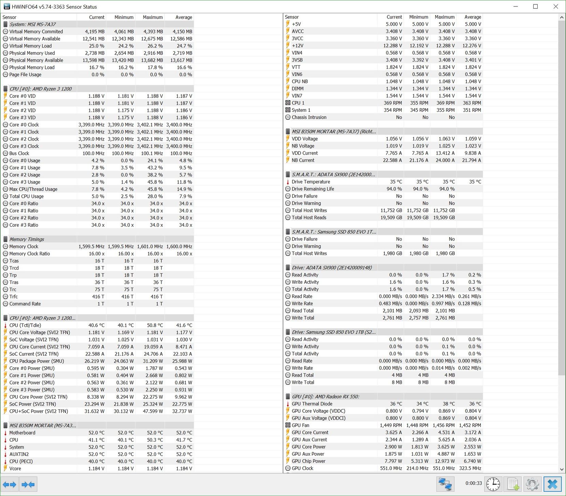Select the GPU Core Voltage (VDDC) row
Screen dimensions: 566x496
(383, 411)
